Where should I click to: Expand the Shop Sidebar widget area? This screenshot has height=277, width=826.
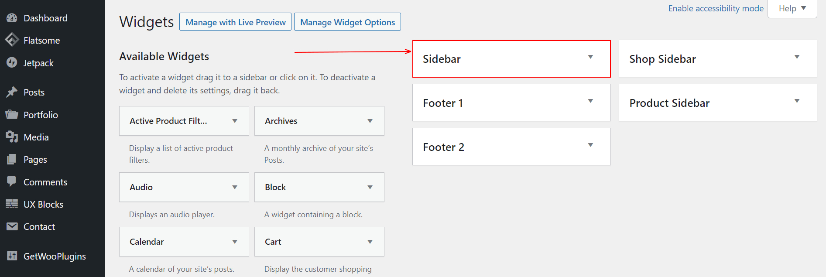tap(797, 57)
